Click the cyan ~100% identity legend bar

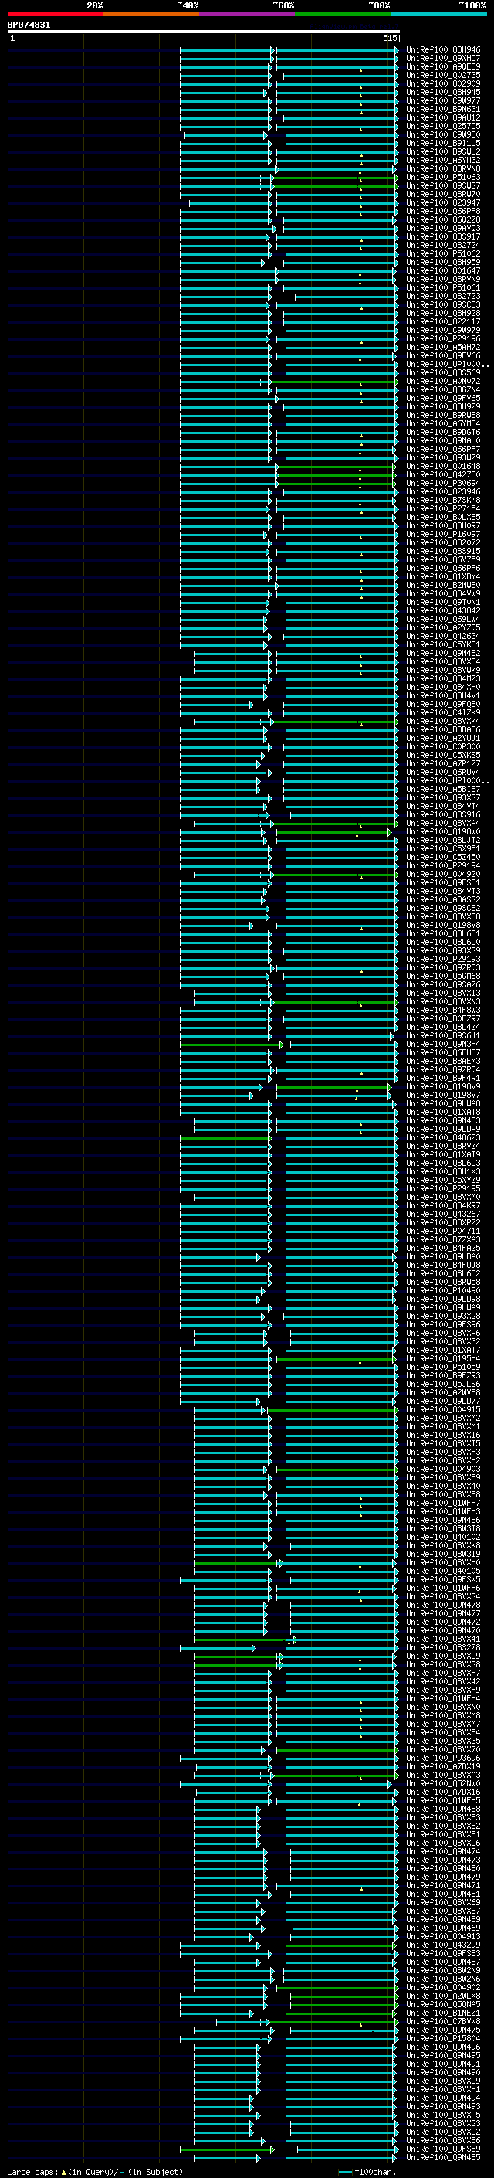[x=438, y=14]
